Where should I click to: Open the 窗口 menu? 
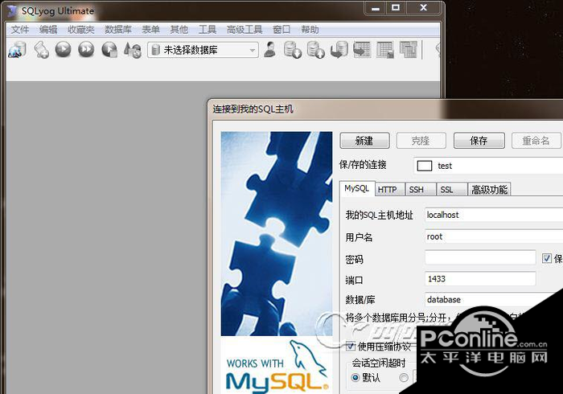(281, 30)
